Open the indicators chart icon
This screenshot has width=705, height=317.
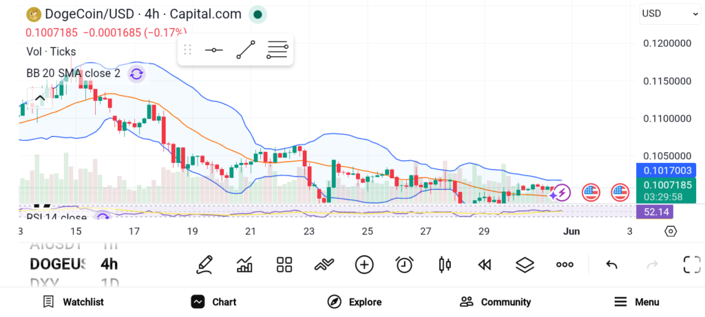[x=244, y=265]
